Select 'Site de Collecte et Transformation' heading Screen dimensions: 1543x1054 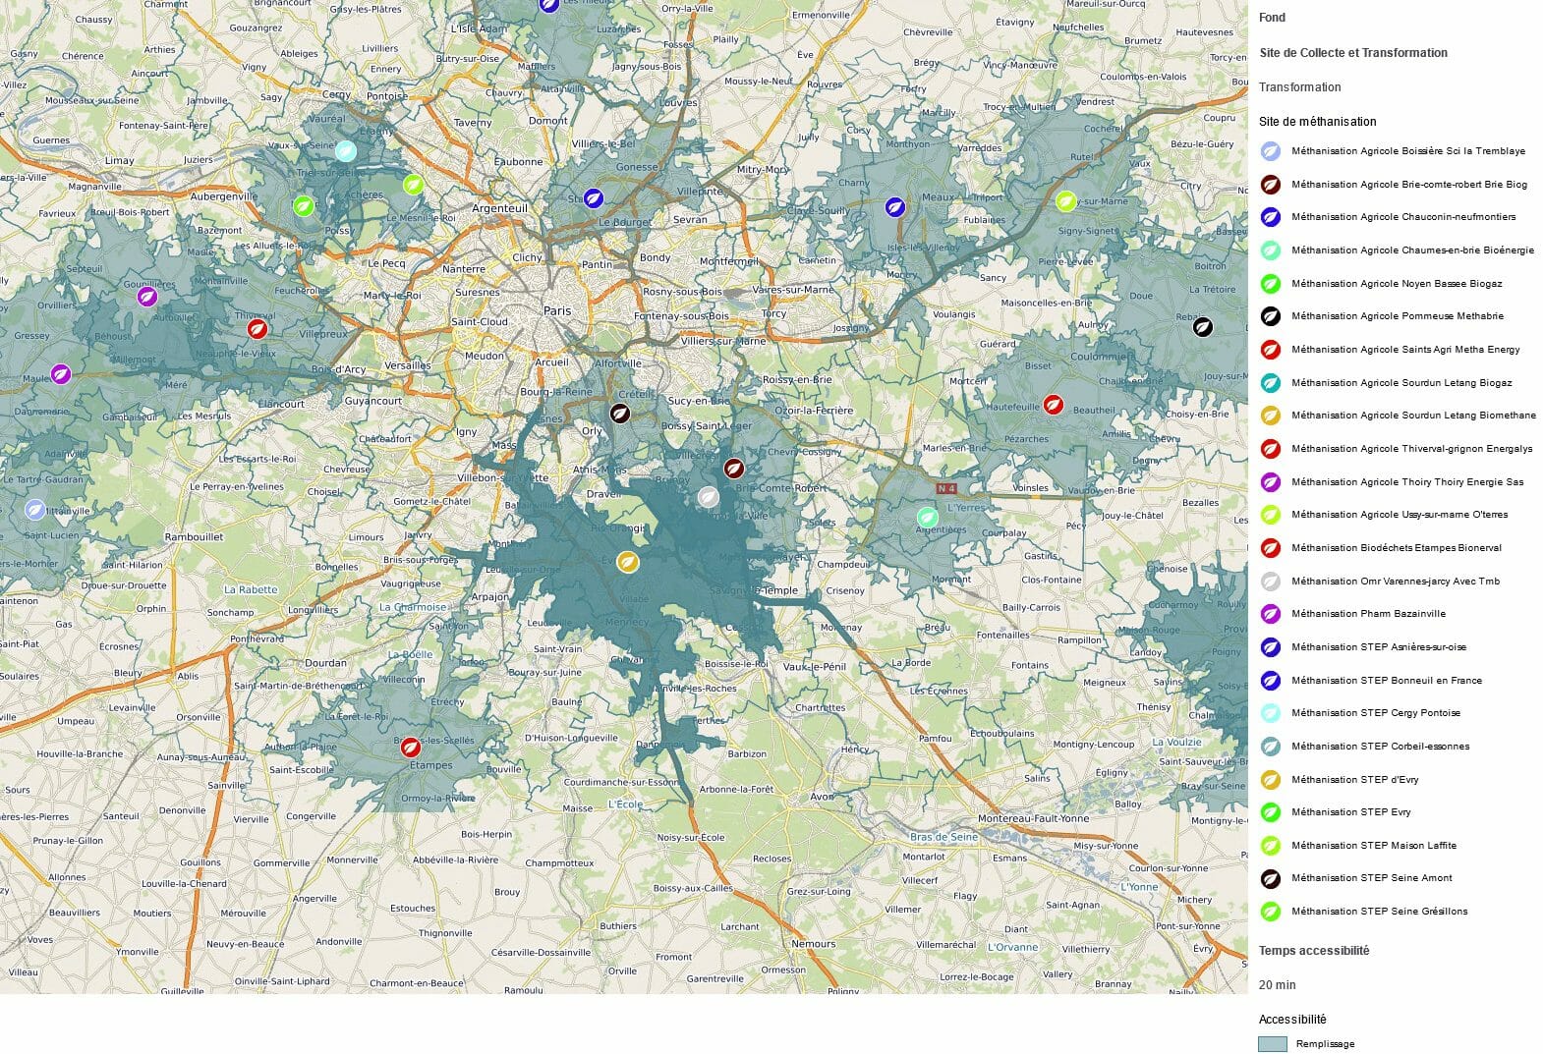click(1352, 53)
